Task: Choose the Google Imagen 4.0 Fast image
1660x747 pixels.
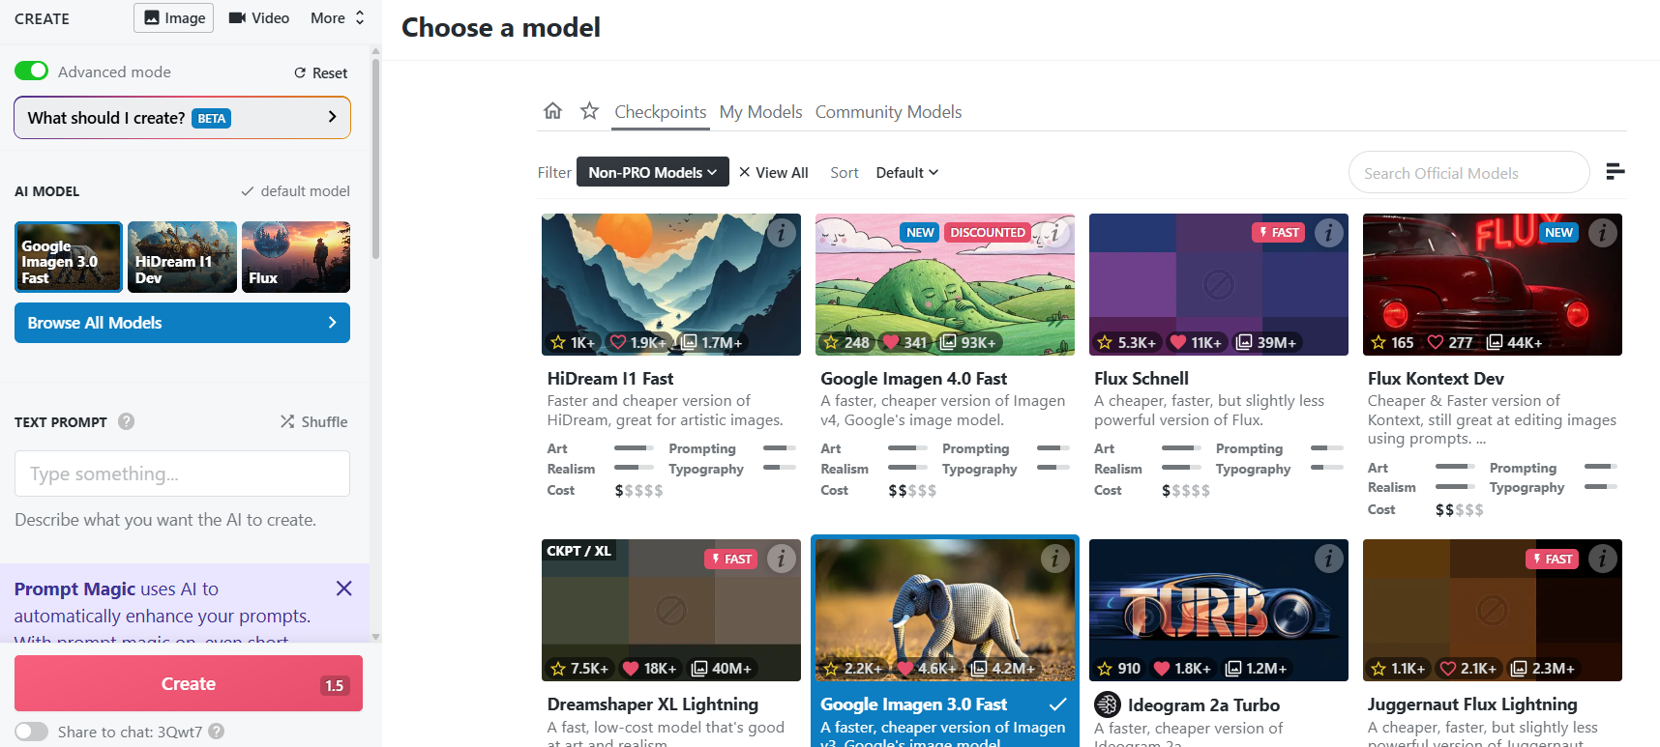Action: (x=945, y=284)
